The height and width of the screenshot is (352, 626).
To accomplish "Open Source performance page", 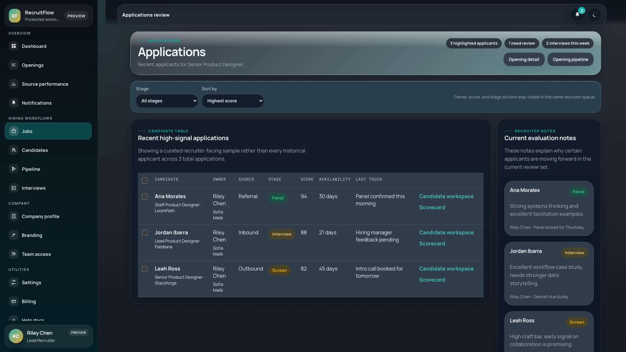I will [48, 84].
